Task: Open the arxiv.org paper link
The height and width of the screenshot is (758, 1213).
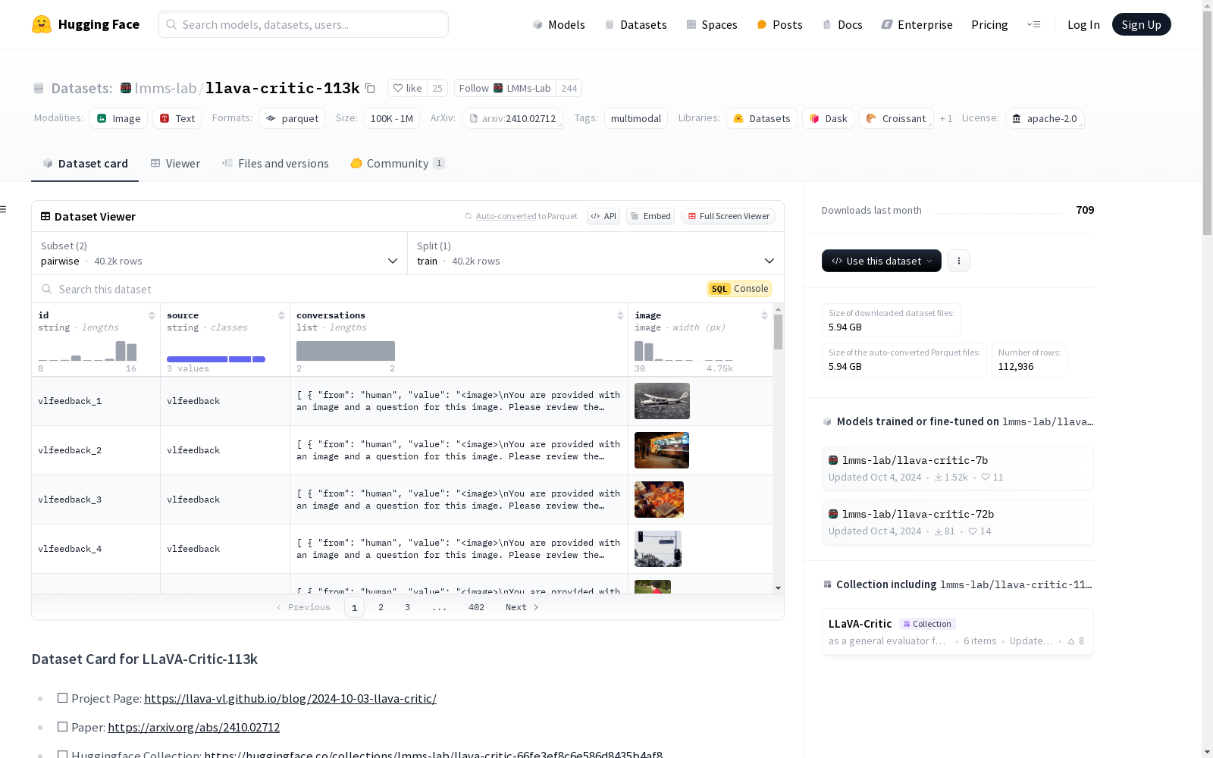Action: [193, 727]
